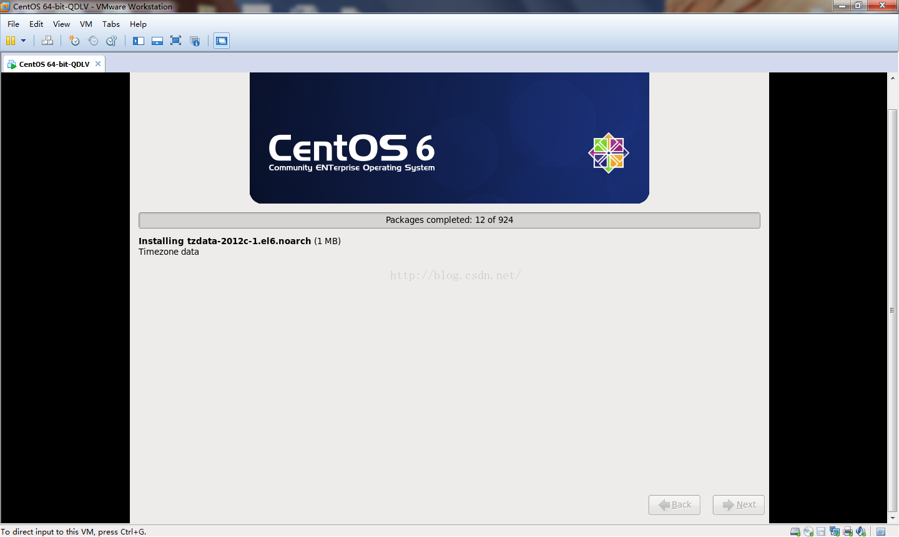Click the scrollbar down arrow
Screen dimensions: 899x537
tap(893, 518)
